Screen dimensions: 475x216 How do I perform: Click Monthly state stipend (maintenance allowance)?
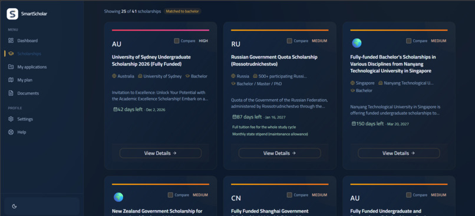270,134
